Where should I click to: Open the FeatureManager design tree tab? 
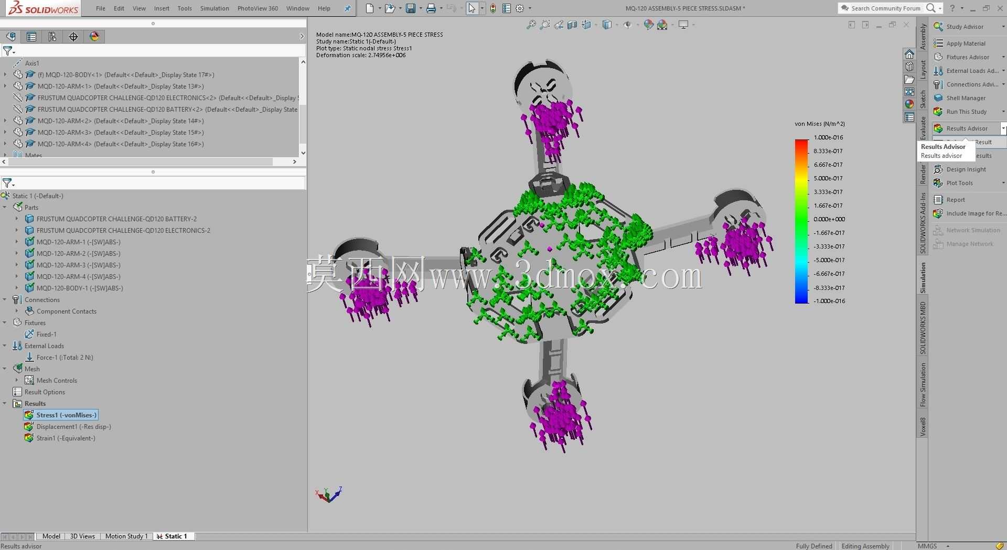(x=11, y=36)
